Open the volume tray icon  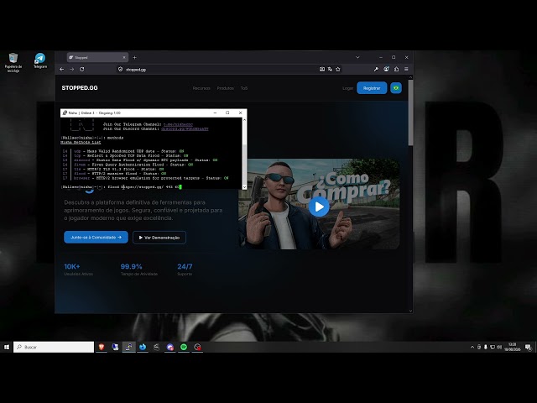tap(499, 347)
